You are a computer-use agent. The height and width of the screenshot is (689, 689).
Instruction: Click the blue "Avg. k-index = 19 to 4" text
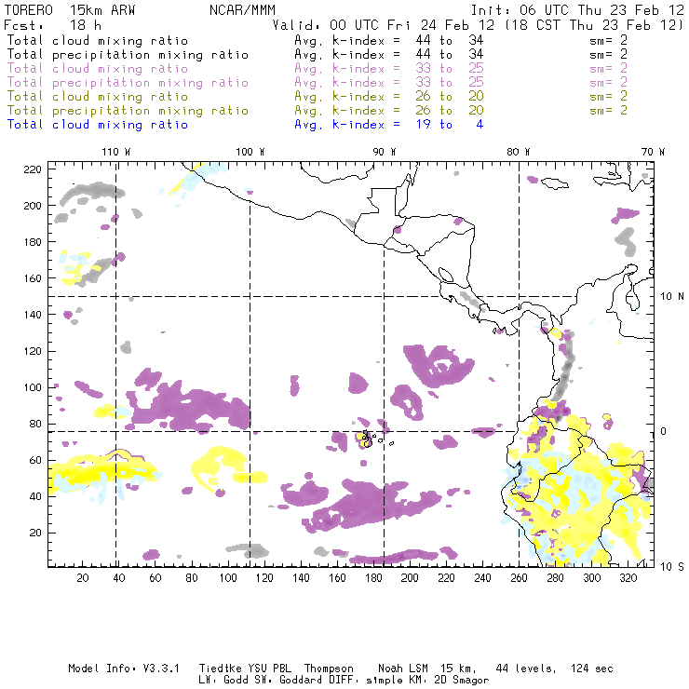pyautogui.click(x=389, y=125)
